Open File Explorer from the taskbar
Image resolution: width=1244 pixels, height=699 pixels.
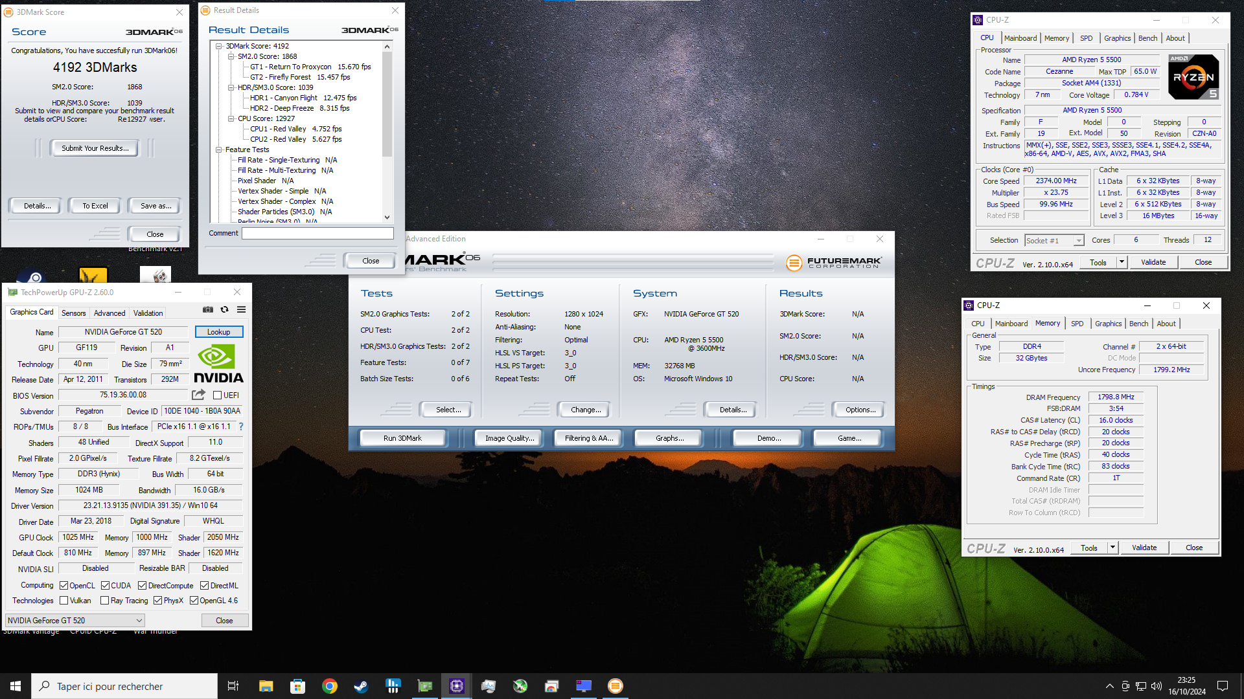coord(266,686)
